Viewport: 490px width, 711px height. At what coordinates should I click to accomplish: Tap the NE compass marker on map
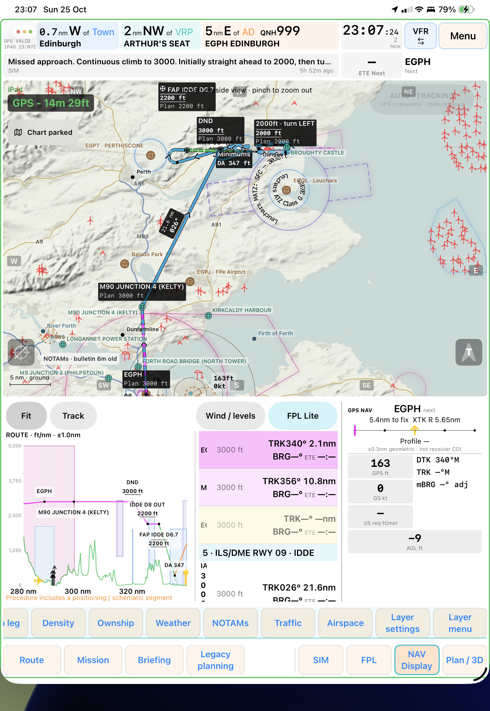point(408,91)
